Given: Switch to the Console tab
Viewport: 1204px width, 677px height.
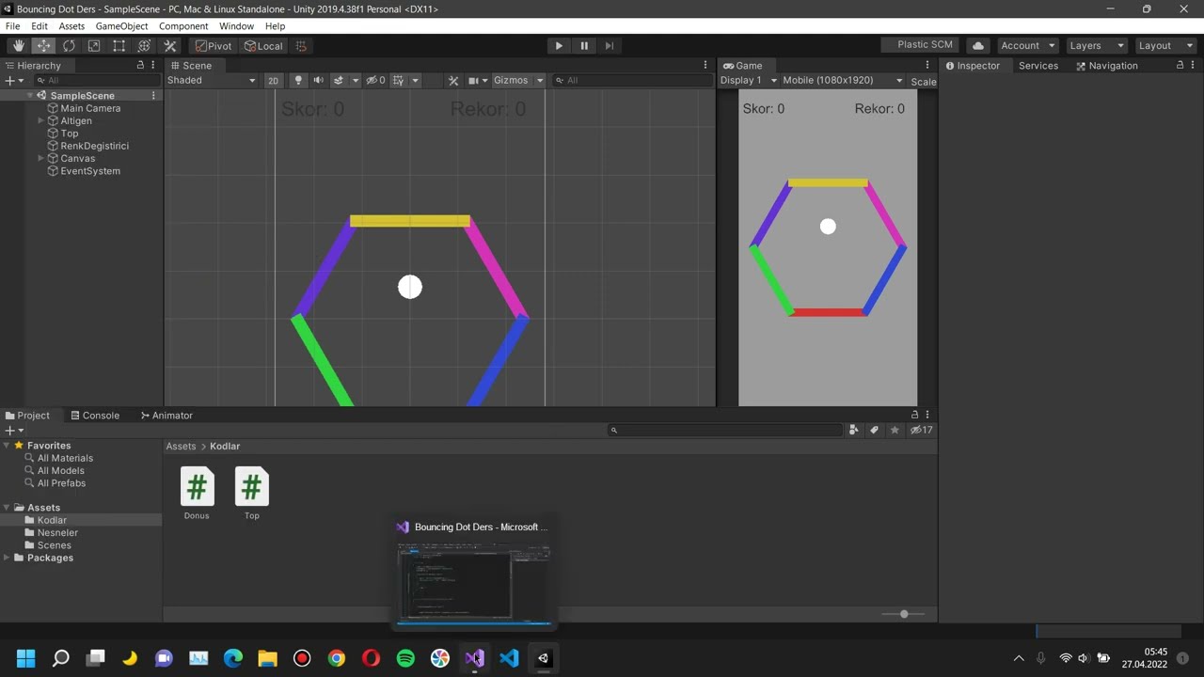Looking at the screenshot, I should [94, 415].
